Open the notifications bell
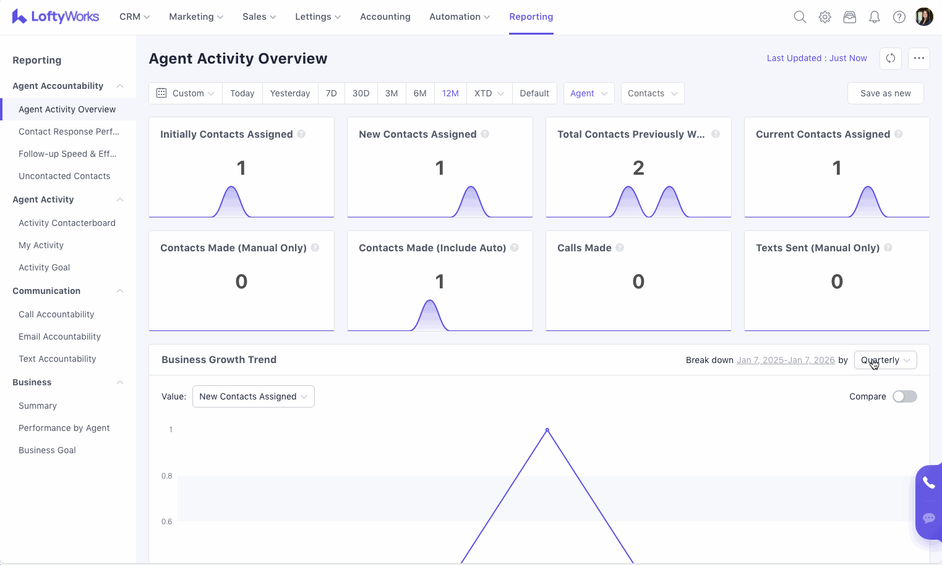This screenshot has height=565, width=942. click(874, 17)
